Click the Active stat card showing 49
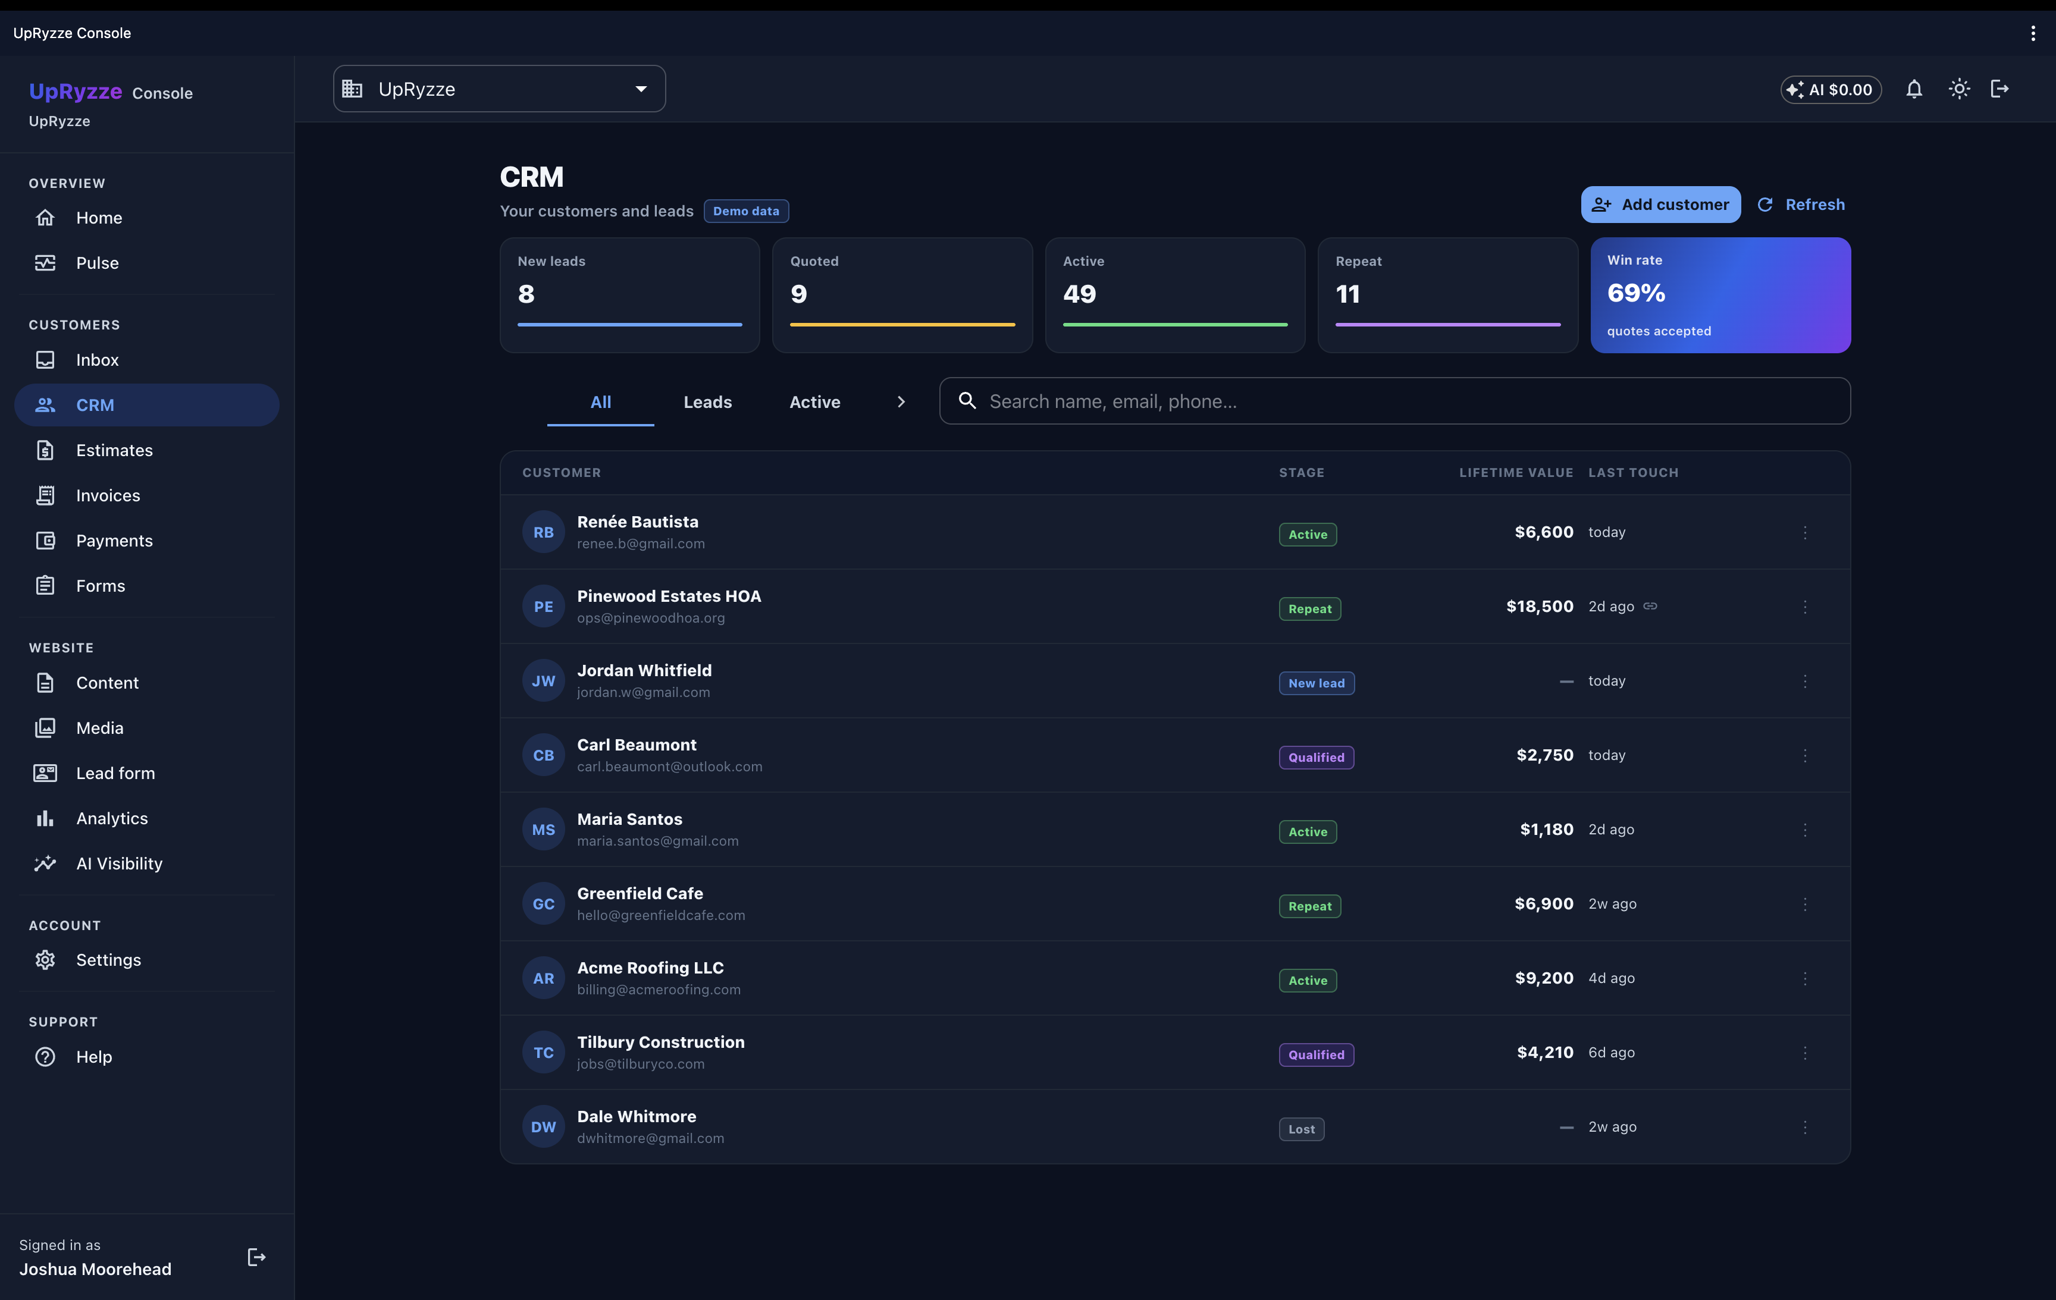 tap(1175, 296)
